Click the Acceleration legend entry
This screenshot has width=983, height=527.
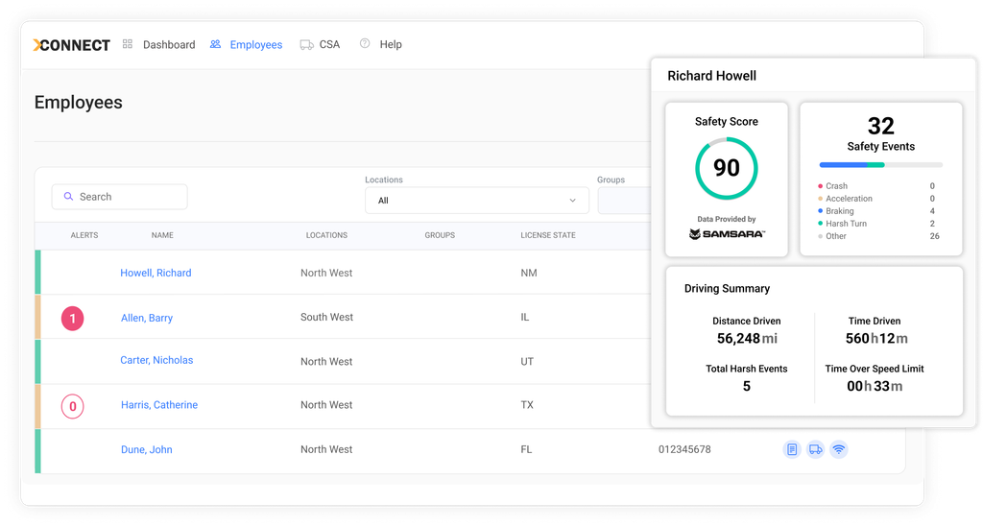pos(876,199)
